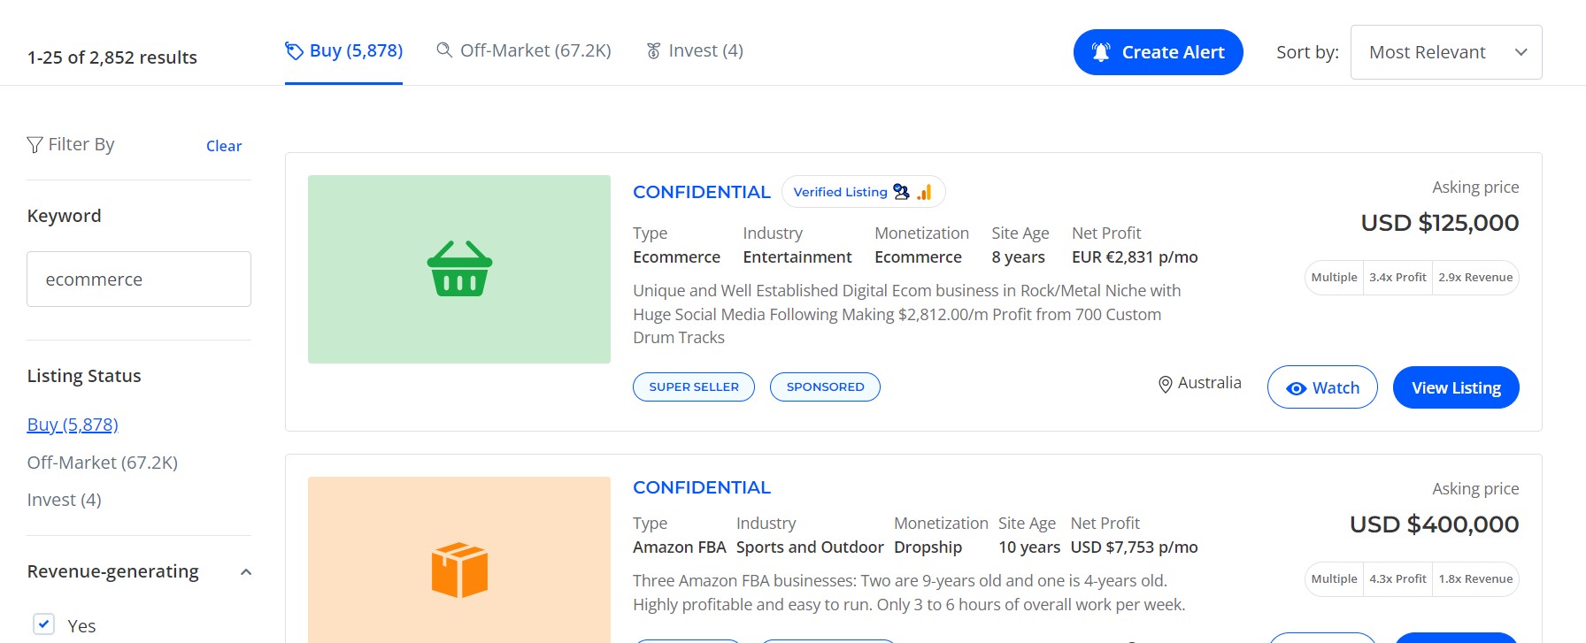Click the ecommerce keyword input field

(x=139, y=279)
